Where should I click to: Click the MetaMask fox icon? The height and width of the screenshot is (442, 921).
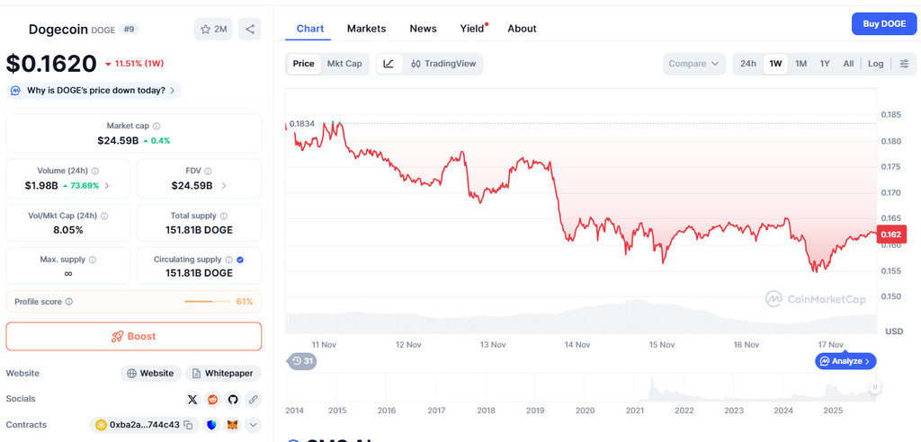coord(232,425)
